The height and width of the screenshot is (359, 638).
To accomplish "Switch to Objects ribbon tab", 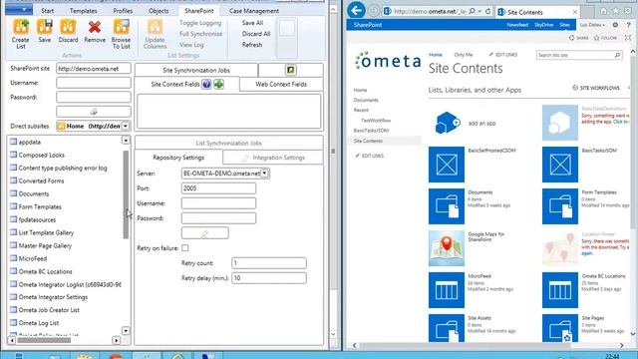I will [x=159, y=11].
